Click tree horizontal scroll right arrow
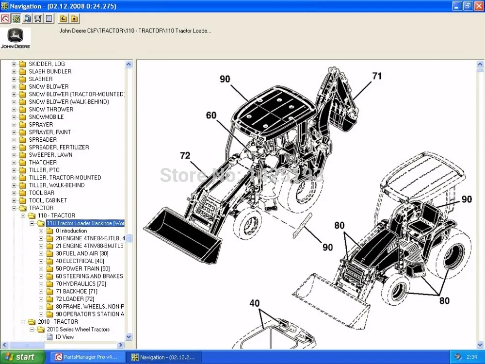The height and width of the screenshot is (364, 485). pyautogui.click(x=121, y=345)
